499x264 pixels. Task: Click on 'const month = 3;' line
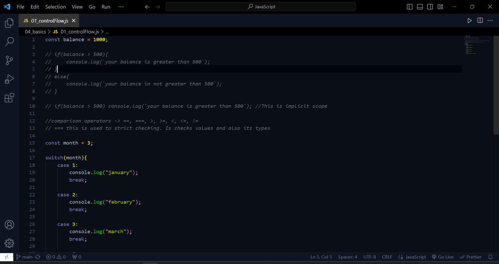point(69,143)
